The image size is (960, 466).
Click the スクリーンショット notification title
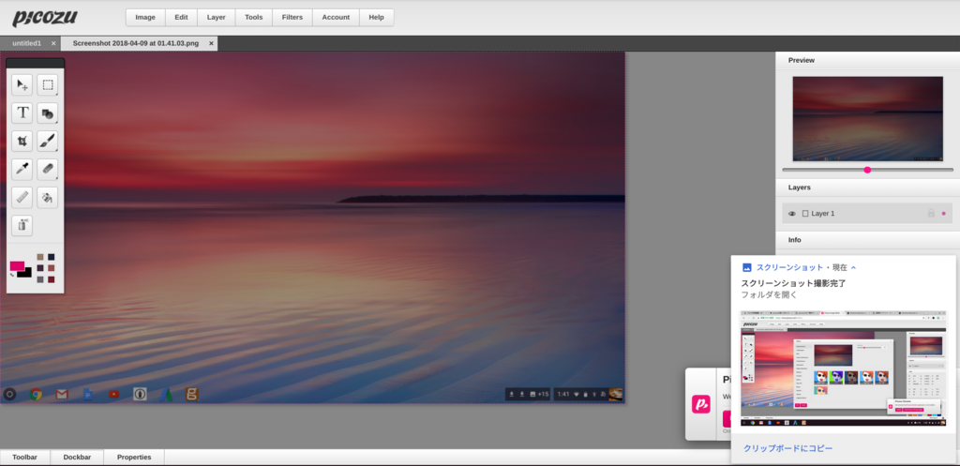[789, 267]
